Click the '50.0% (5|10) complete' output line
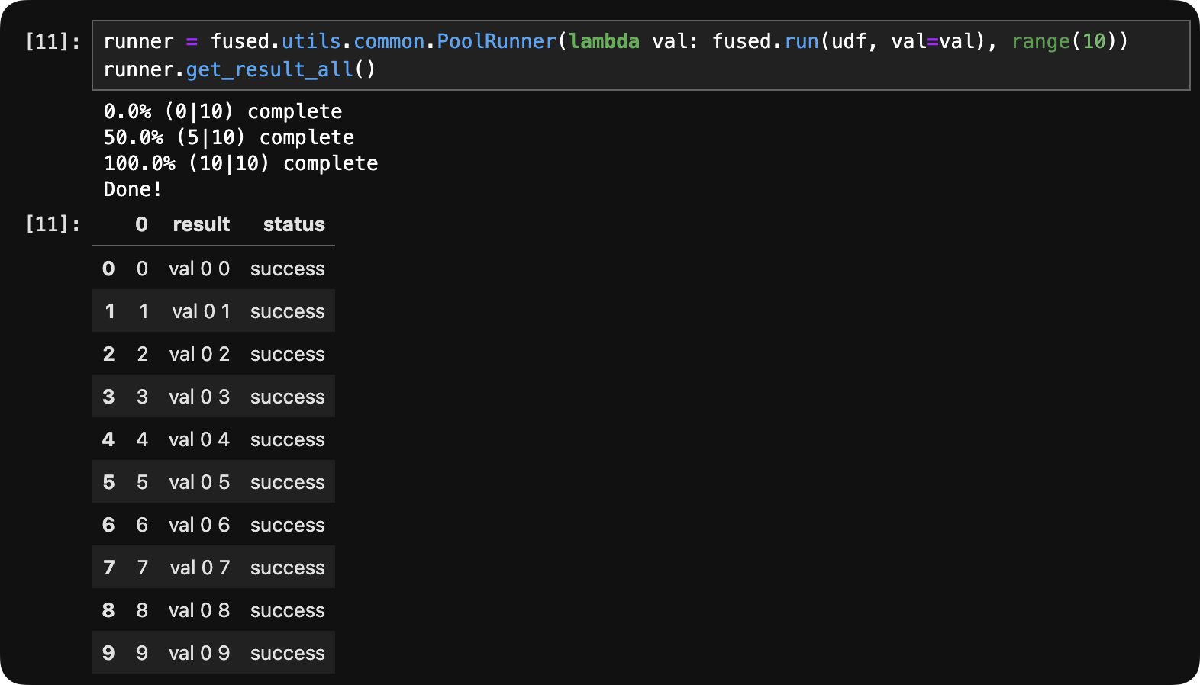This screenshot has width=1200, height=685. point(229,137)
